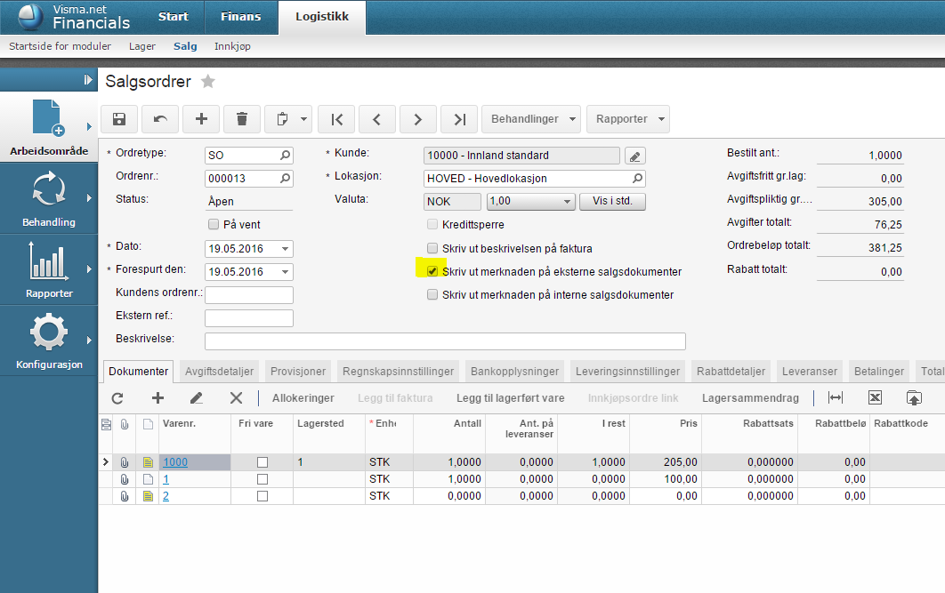Click into the Beskrivelse text field
Image resolution: width=945 pixels, height=593 pixels.
445,341
